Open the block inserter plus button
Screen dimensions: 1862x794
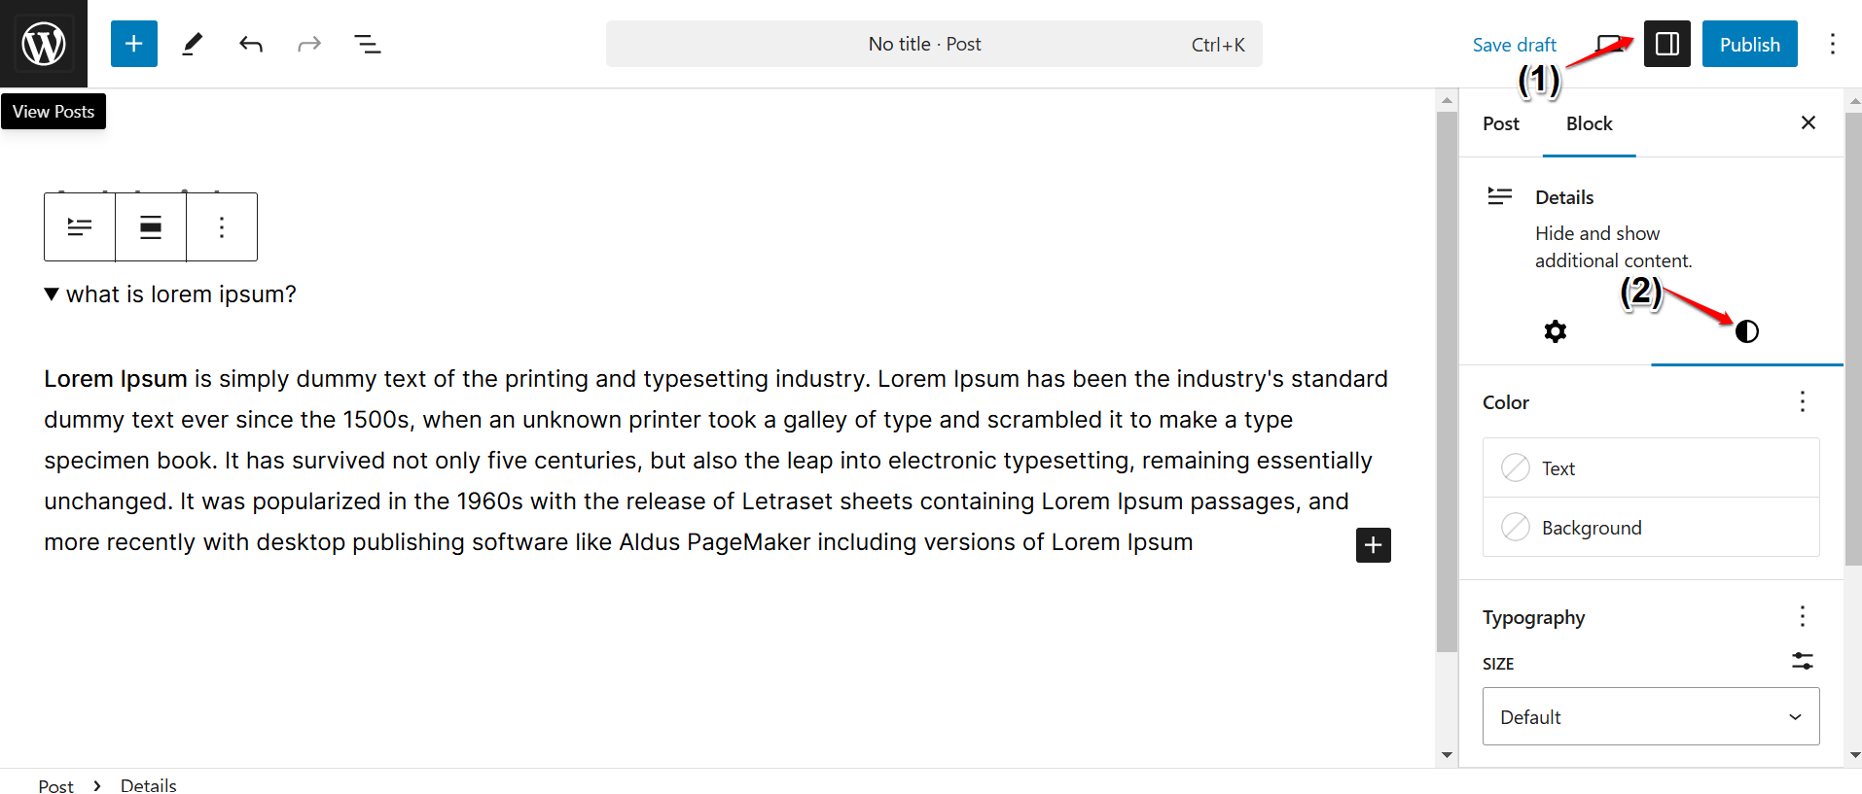click(134, 44)
